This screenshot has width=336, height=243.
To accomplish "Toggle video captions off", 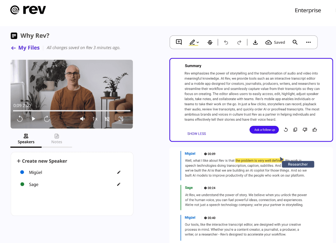I will (x=107, y=119).
